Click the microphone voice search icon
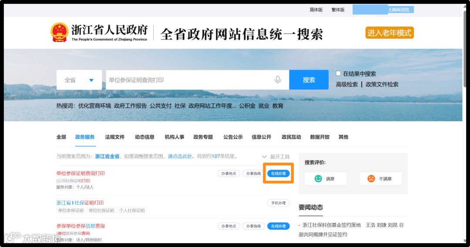The image size is (470, 247). [278, 80]
